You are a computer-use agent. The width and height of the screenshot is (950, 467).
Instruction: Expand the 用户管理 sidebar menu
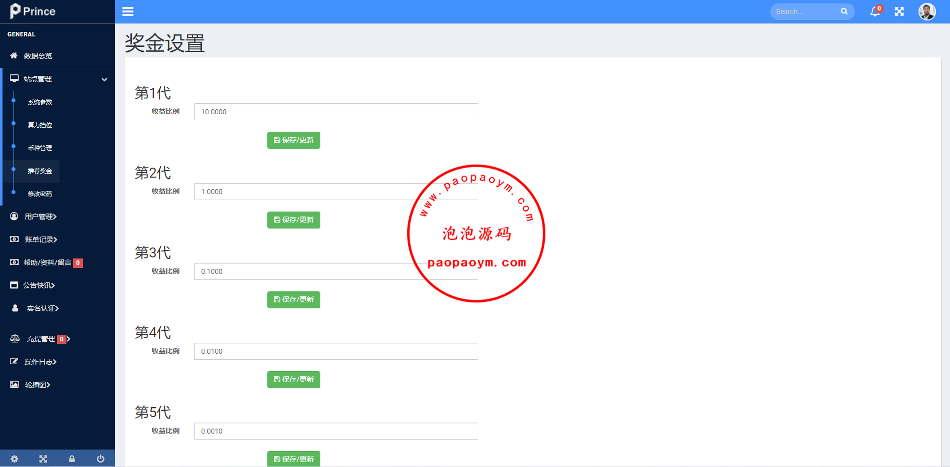coord(40,217)
